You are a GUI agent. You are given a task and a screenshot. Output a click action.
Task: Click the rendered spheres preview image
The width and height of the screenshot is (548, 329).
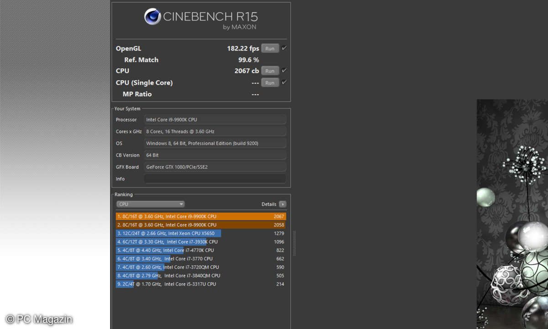click(512, 214)
